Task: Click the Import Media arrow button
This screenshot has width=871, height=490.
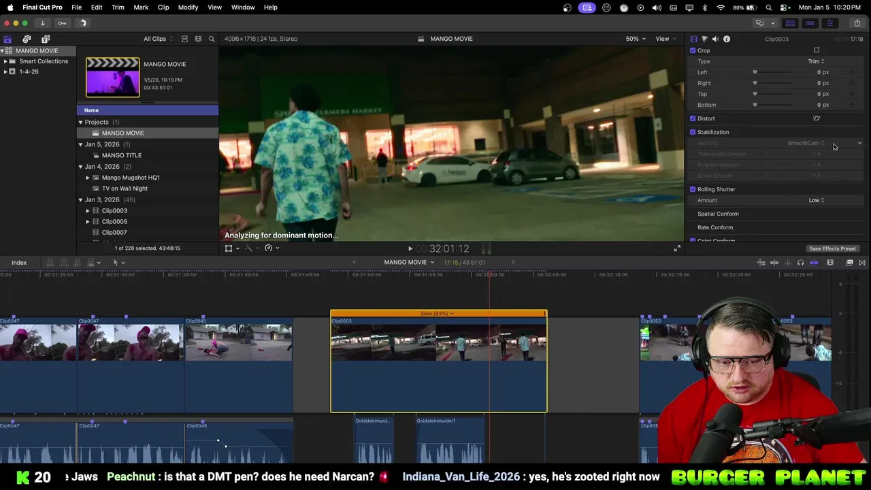Action: 42,23
